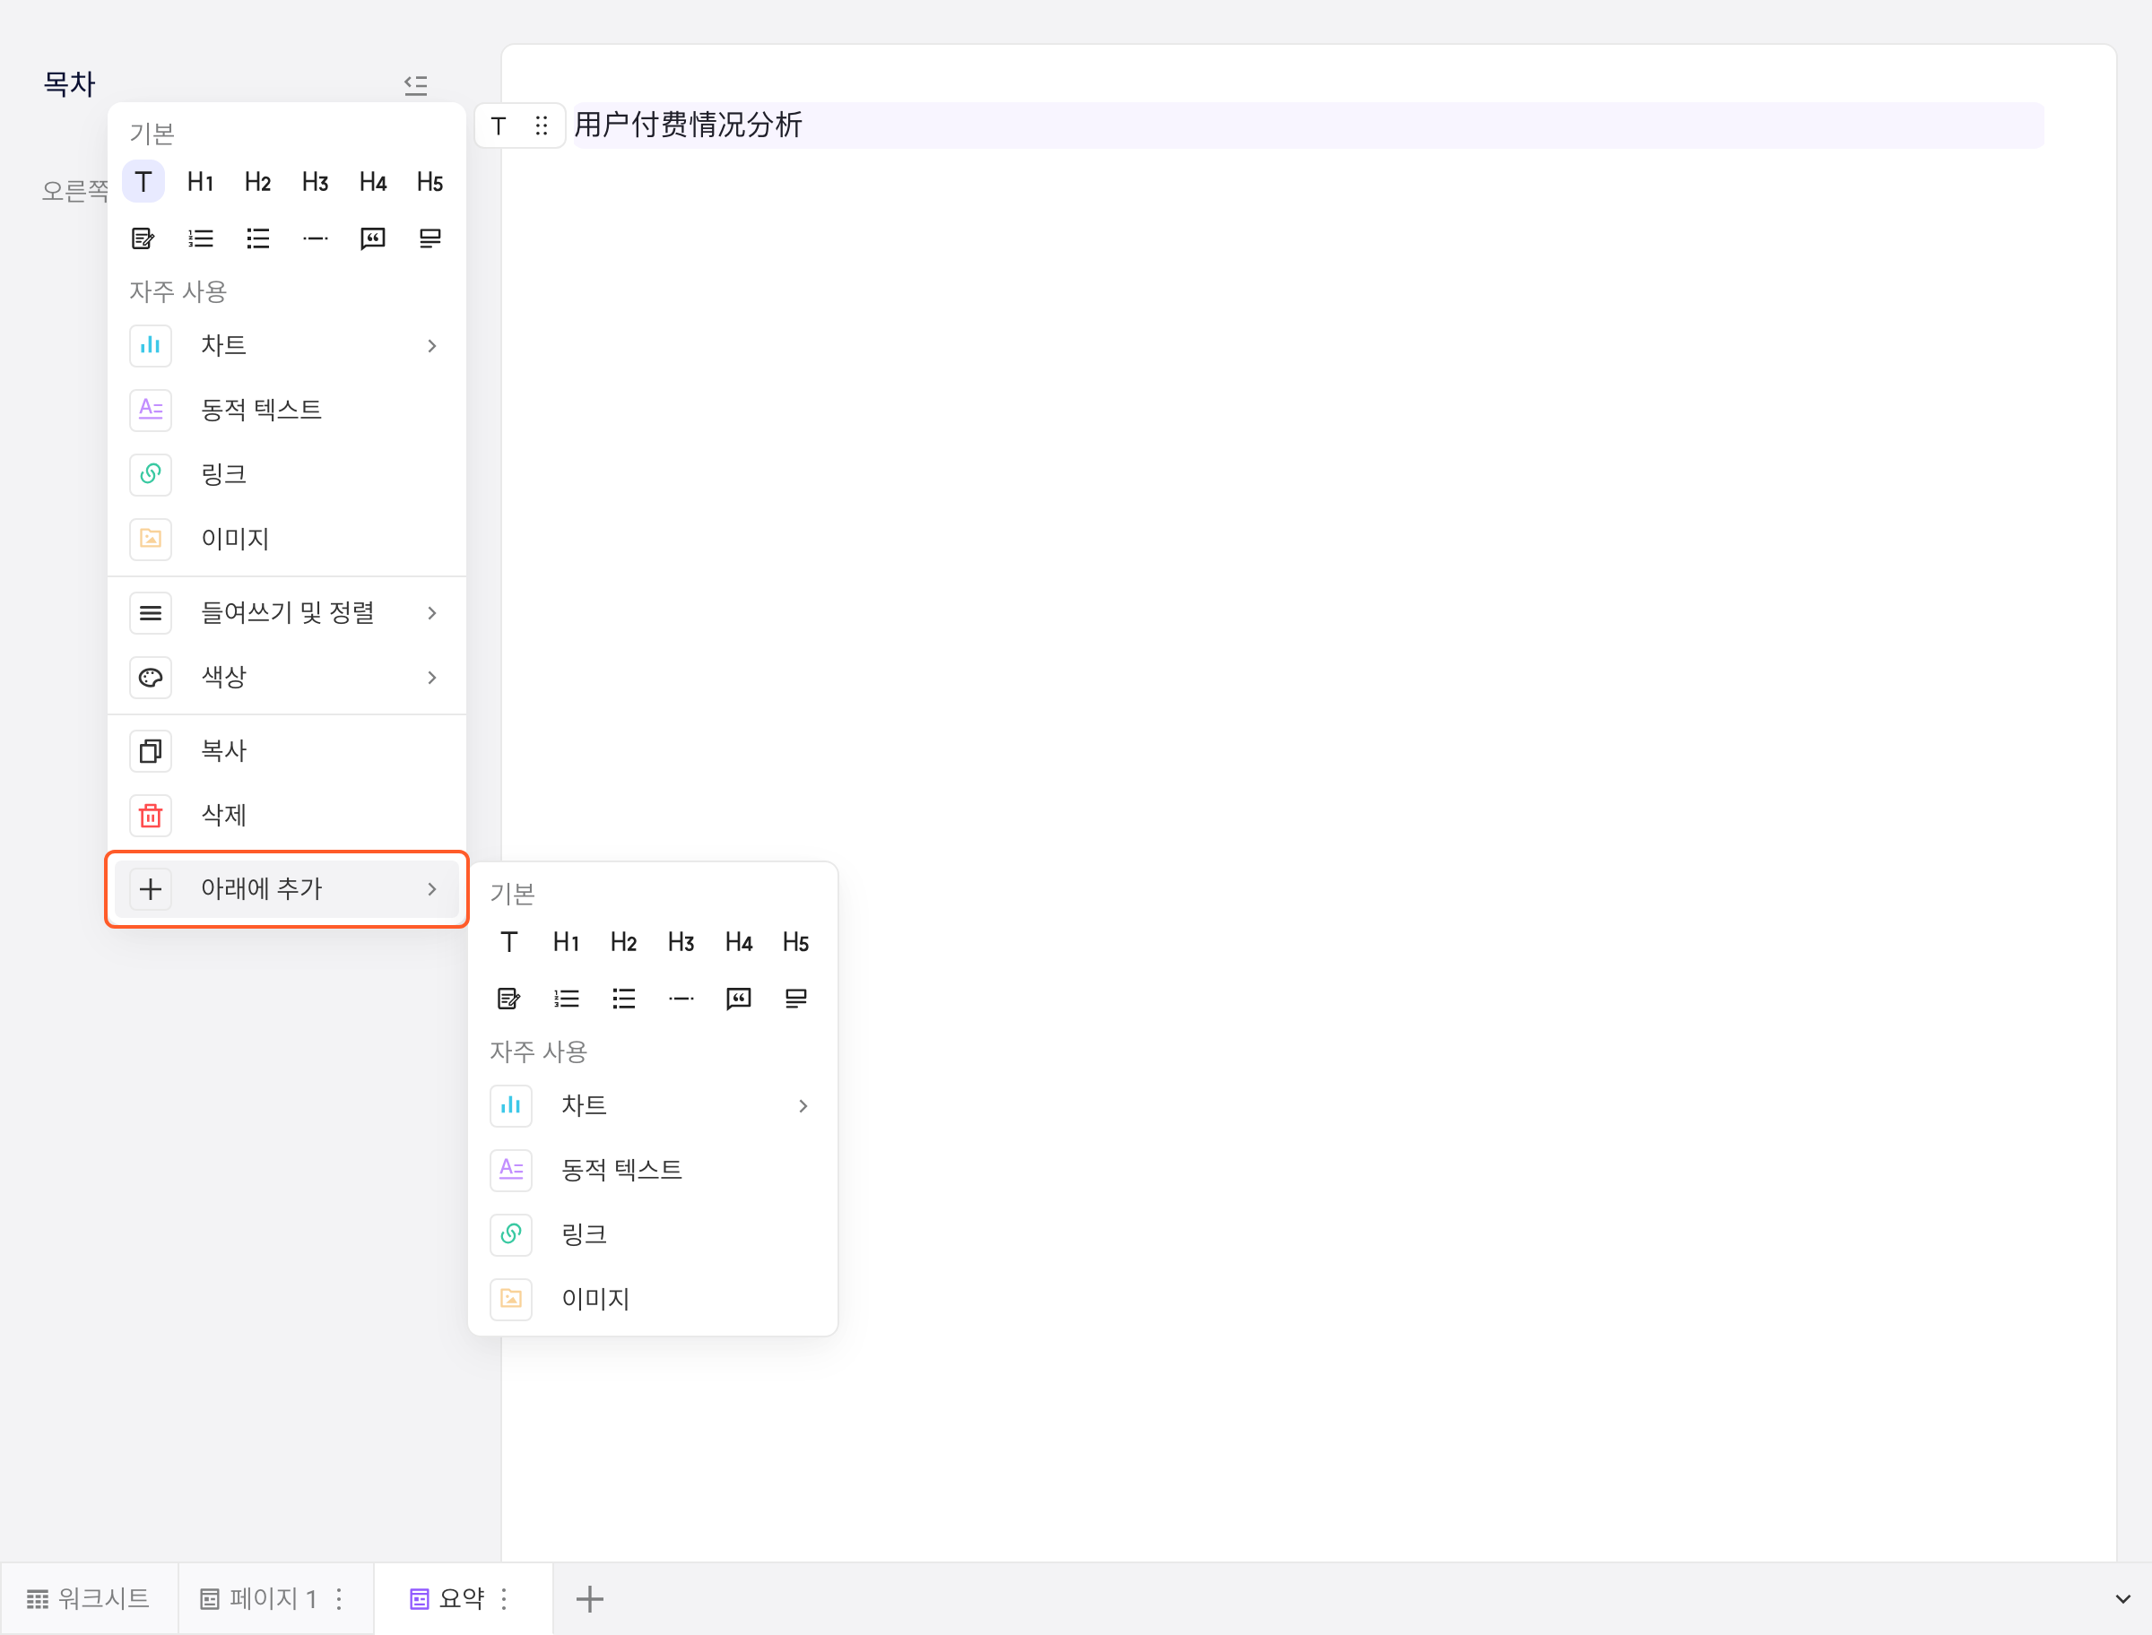The width and height of the screenshot is (2152, 1635).
Task: Insert divider line icon in main menu
Action: [x=316, y=238]
